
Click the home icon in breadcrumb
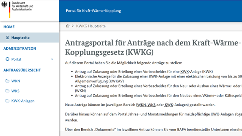point(67,26)
